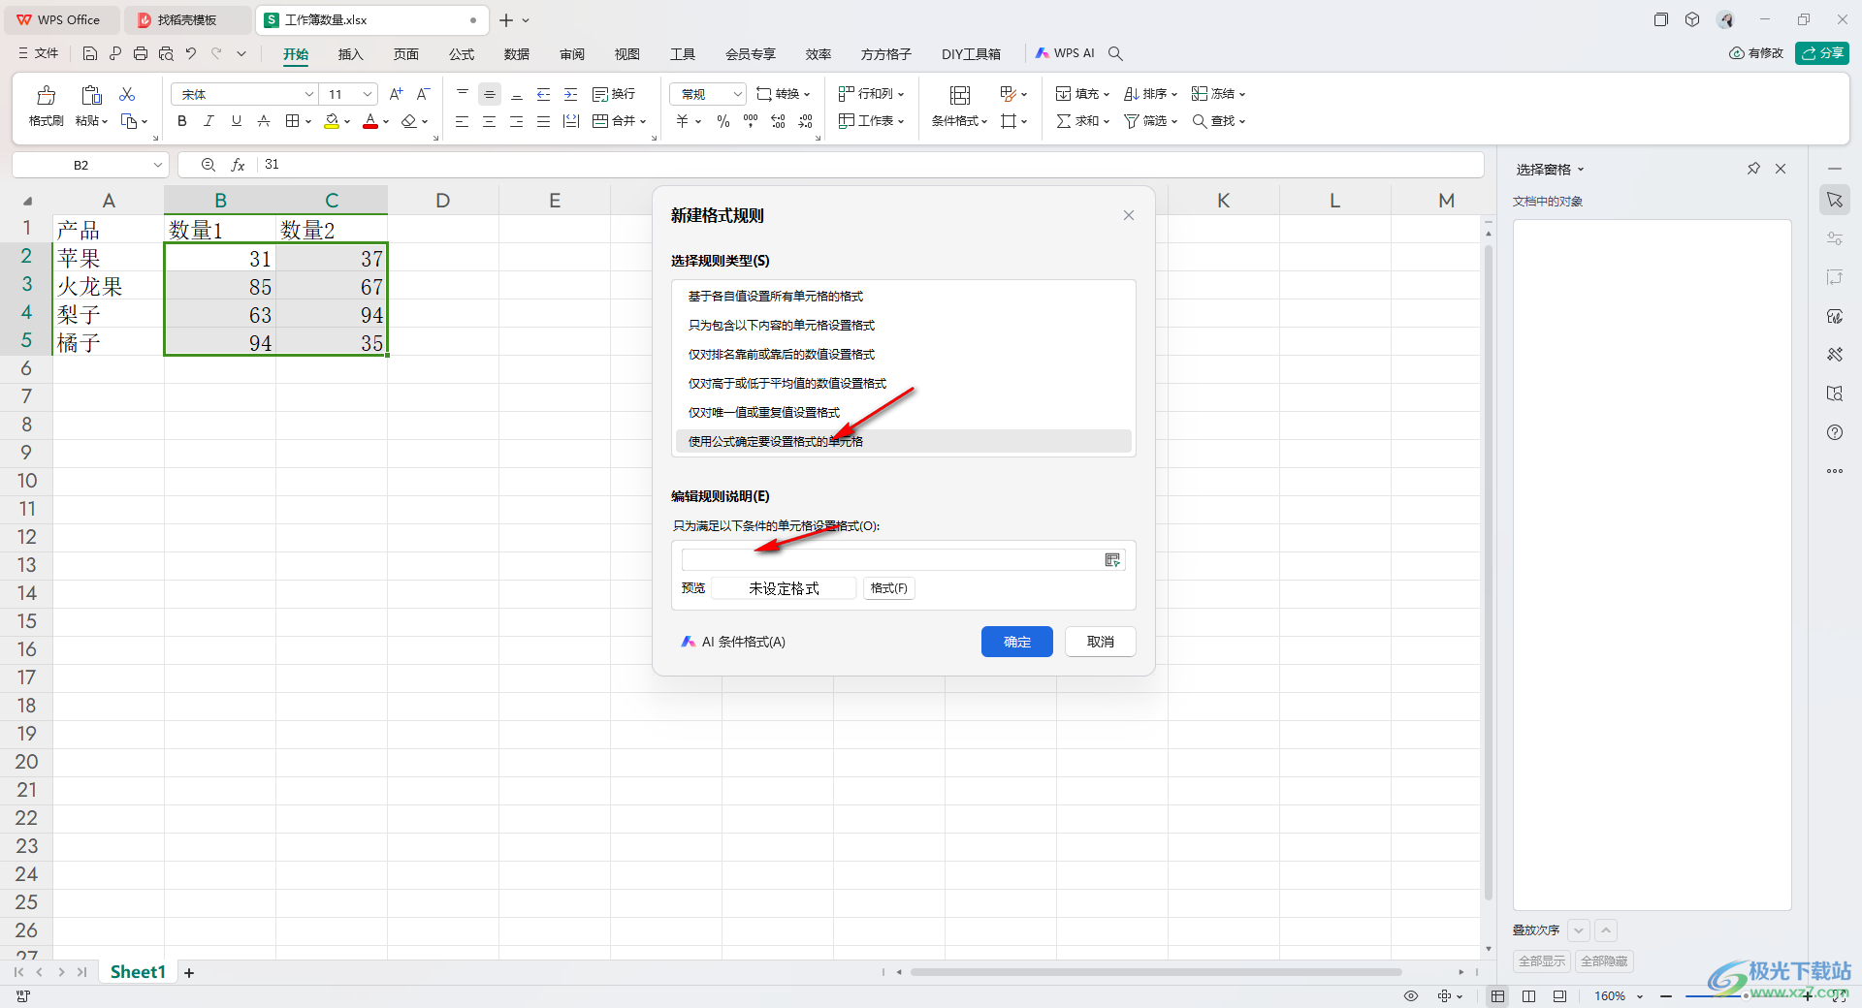The width and height of the screenshot is (1862, 1008).
Task: Toggle Italic formatting
Action: click(209, 121)
